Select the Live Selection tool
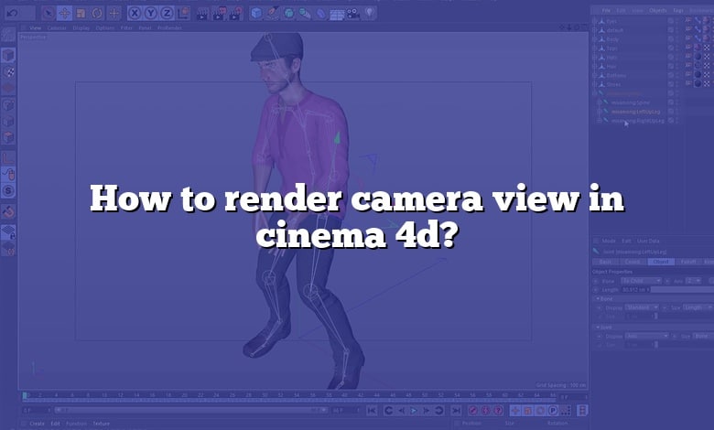Viewport: 714px width, 430px height. pos(48,14)
